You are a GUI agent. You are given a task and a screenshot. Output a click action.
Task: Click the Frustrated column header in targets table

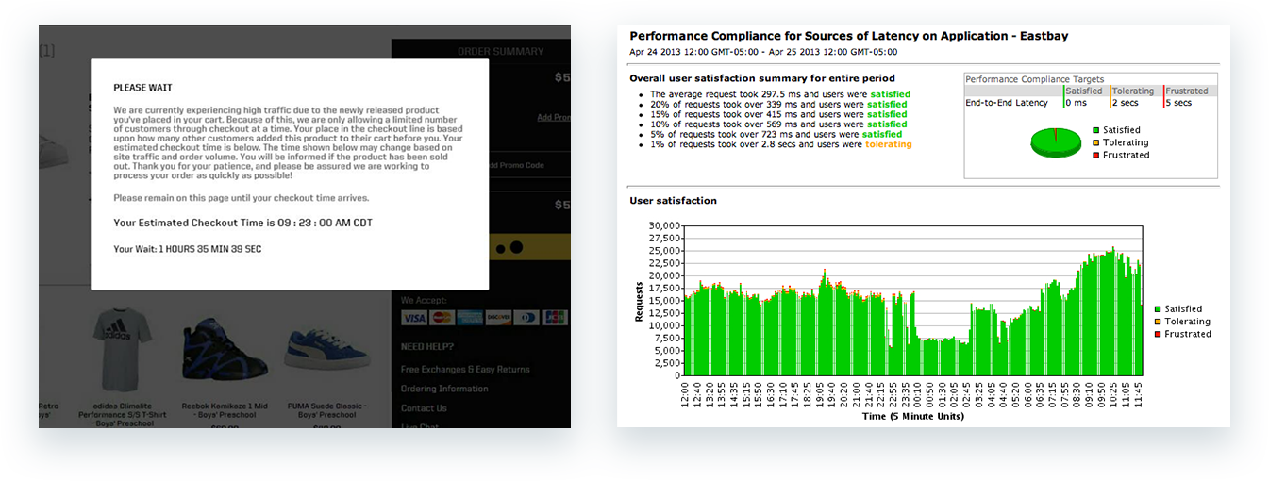pos(1186,91)
